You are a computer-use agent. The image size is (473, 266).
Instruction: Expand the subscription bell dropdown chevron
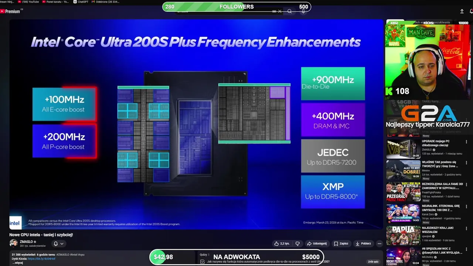coord(62,243)
